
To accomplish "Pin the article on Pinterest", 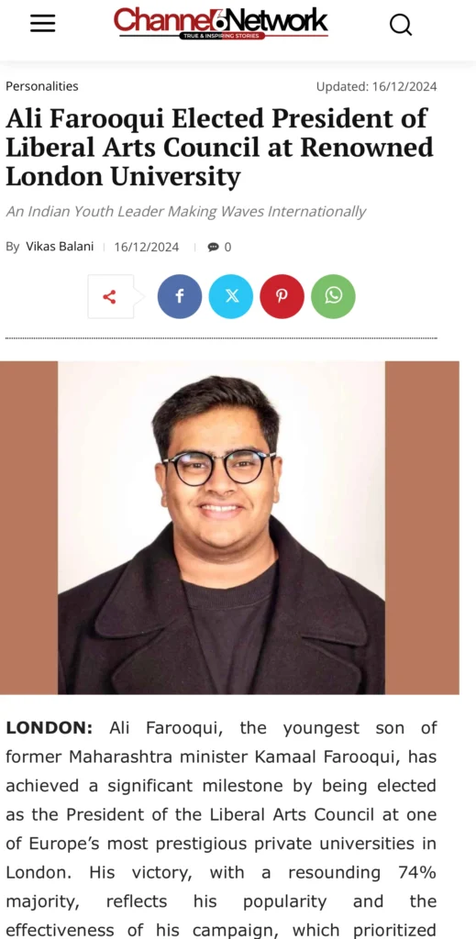I will pos(282,296).
